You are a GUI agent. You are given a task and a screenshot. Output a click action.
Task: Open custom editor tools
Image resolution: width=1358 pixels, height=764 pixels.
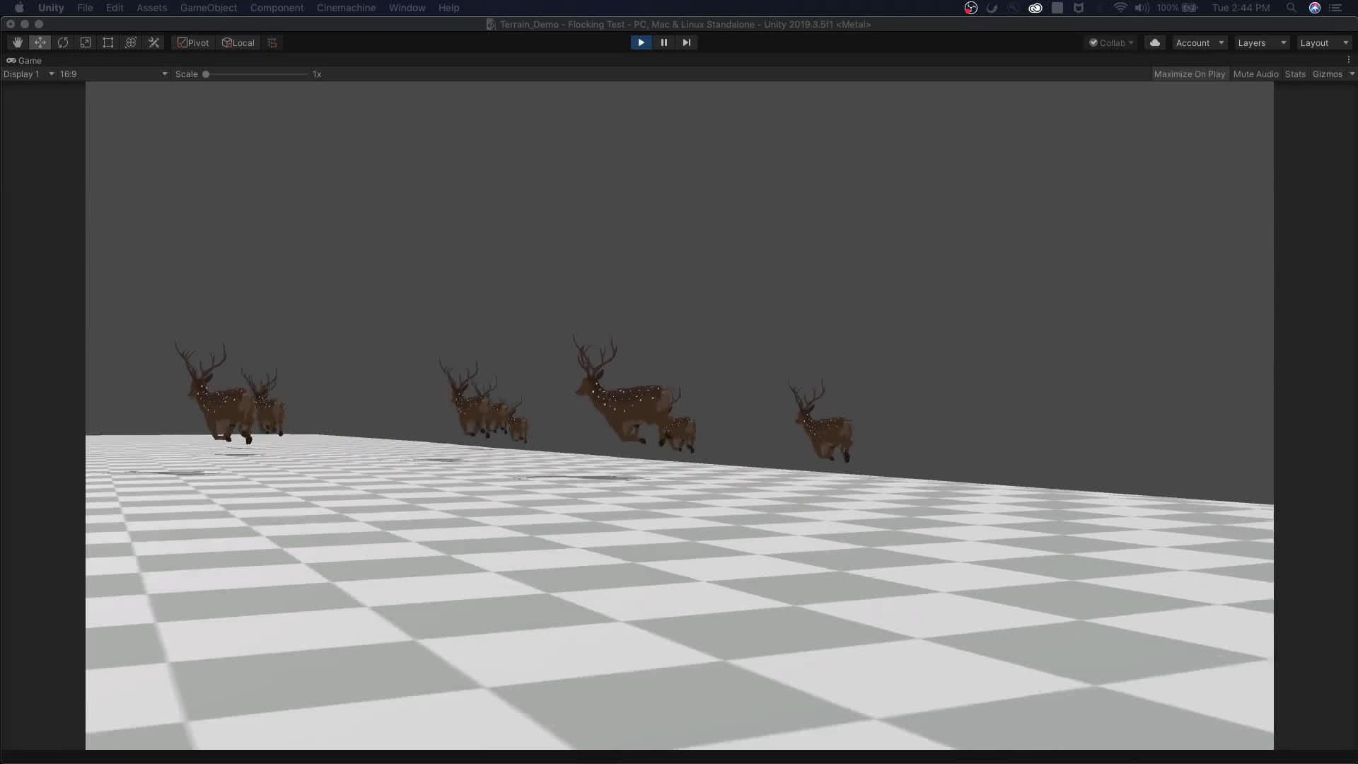click(153, 42)
